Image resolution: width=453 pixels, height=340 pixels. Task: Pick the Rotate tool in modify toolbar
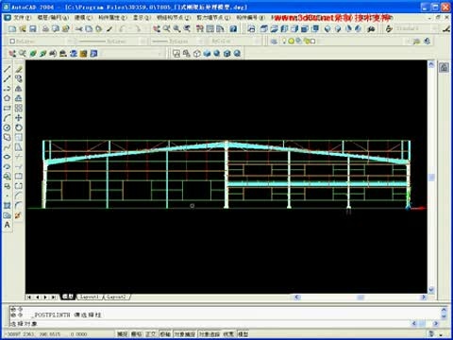(19, 127)
